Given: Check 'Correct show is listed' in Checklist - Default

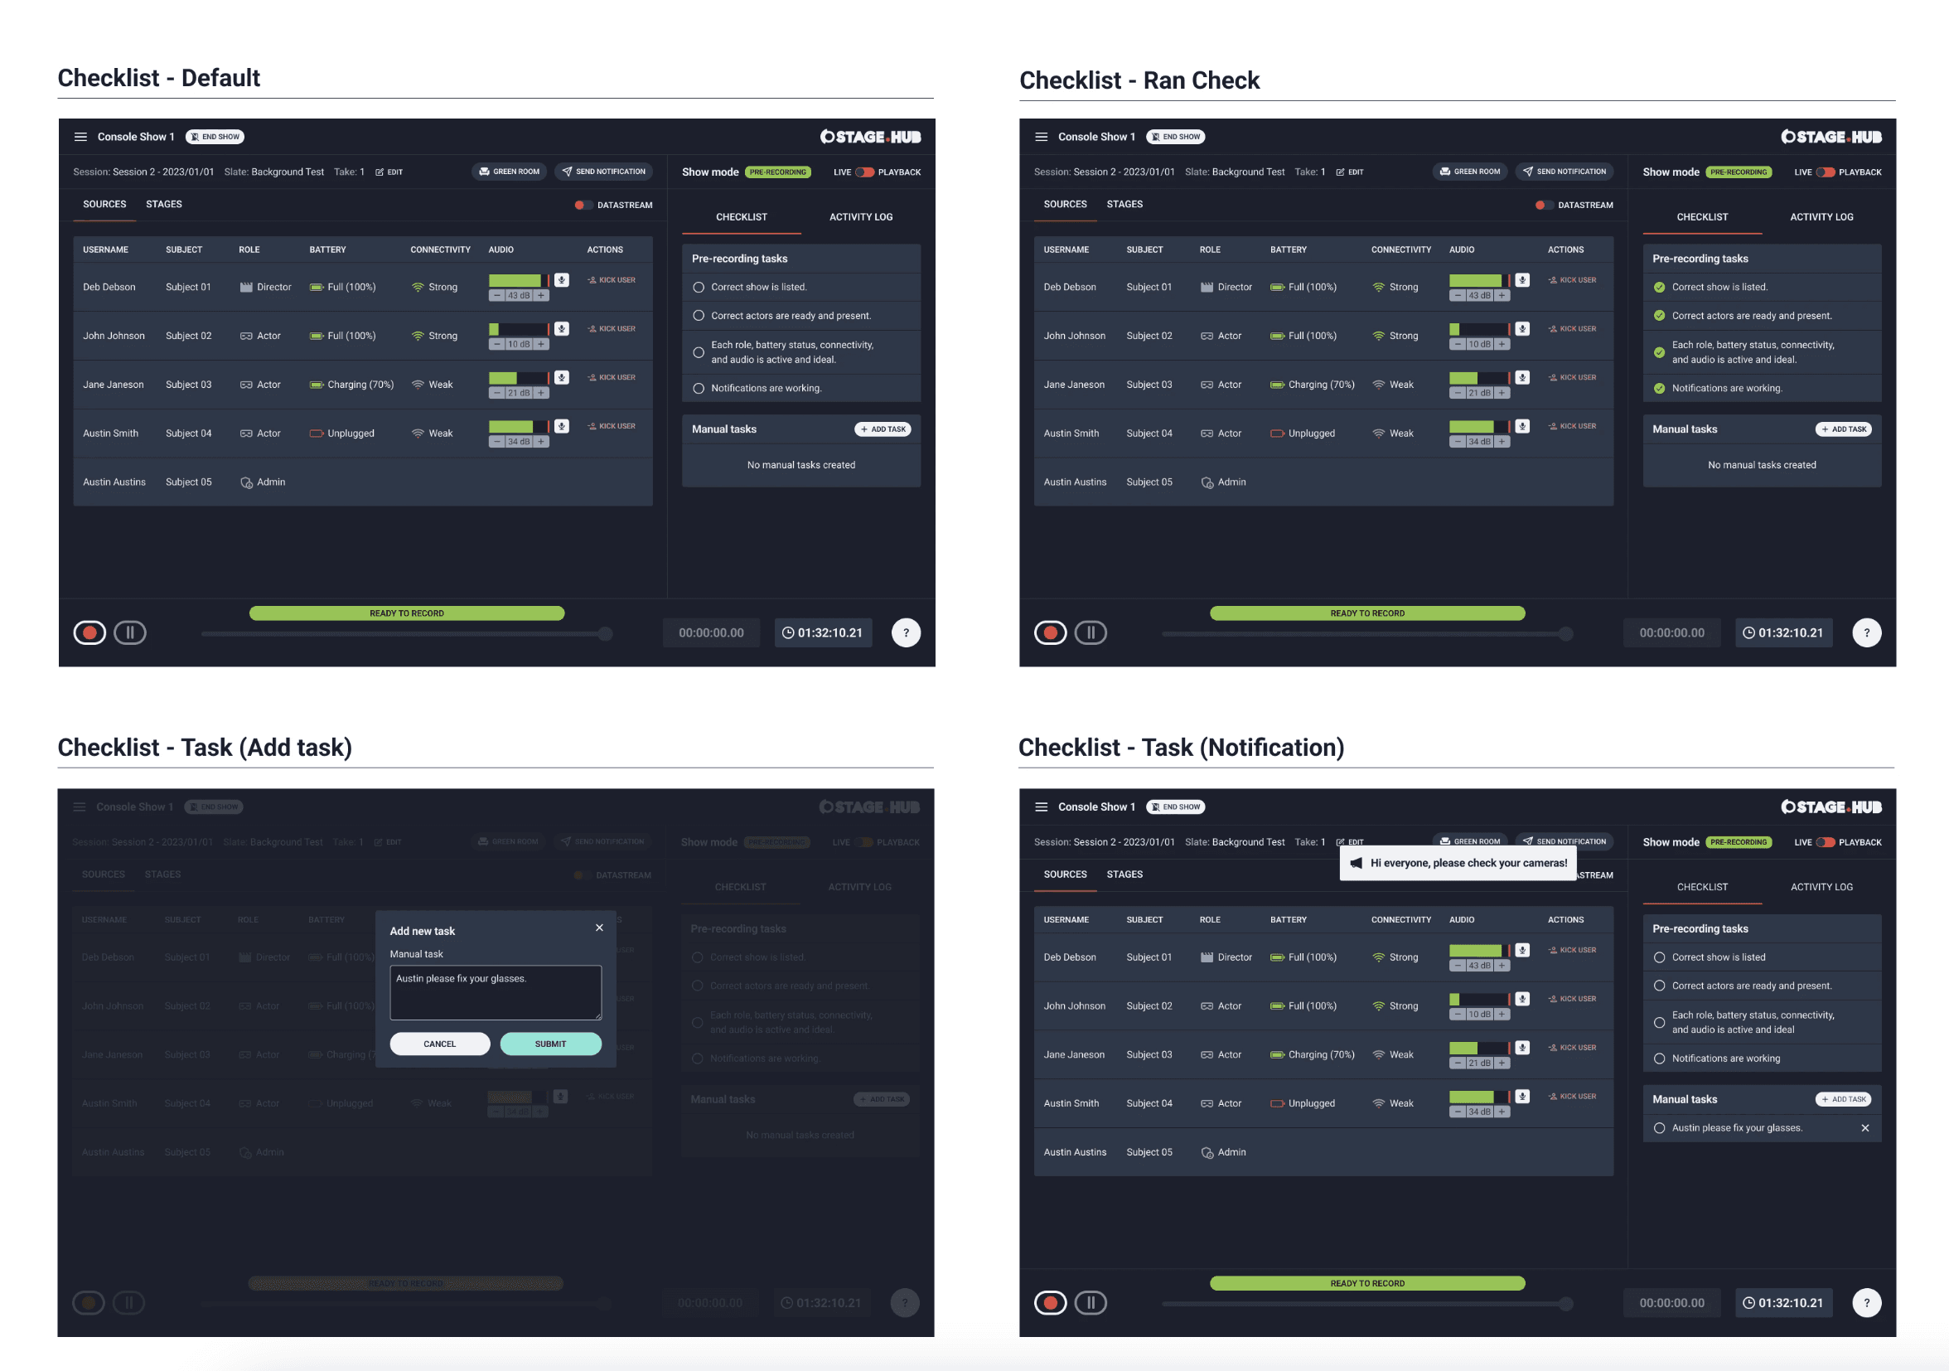Looking at the screenshot, I should tap(699, 287).
